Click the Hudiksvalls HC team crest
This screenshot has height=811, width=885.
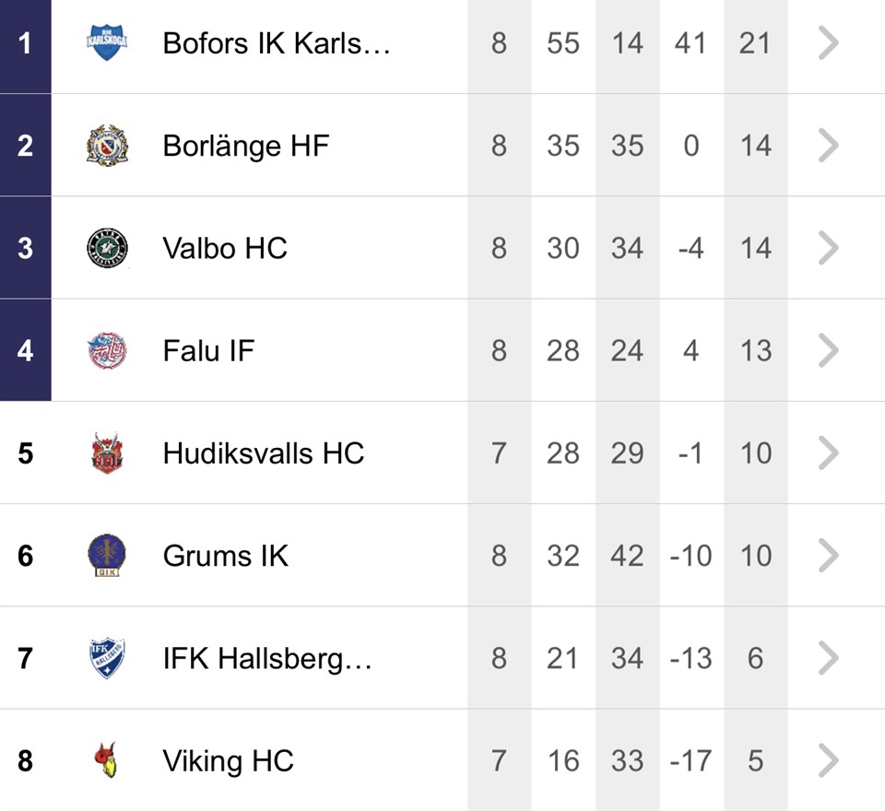coord(107,453)
